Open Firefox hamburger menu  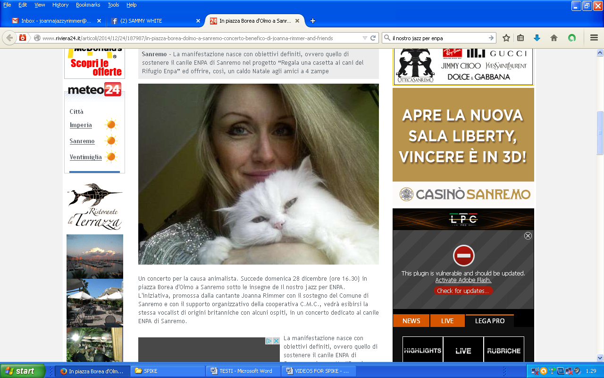coord(594,38)
